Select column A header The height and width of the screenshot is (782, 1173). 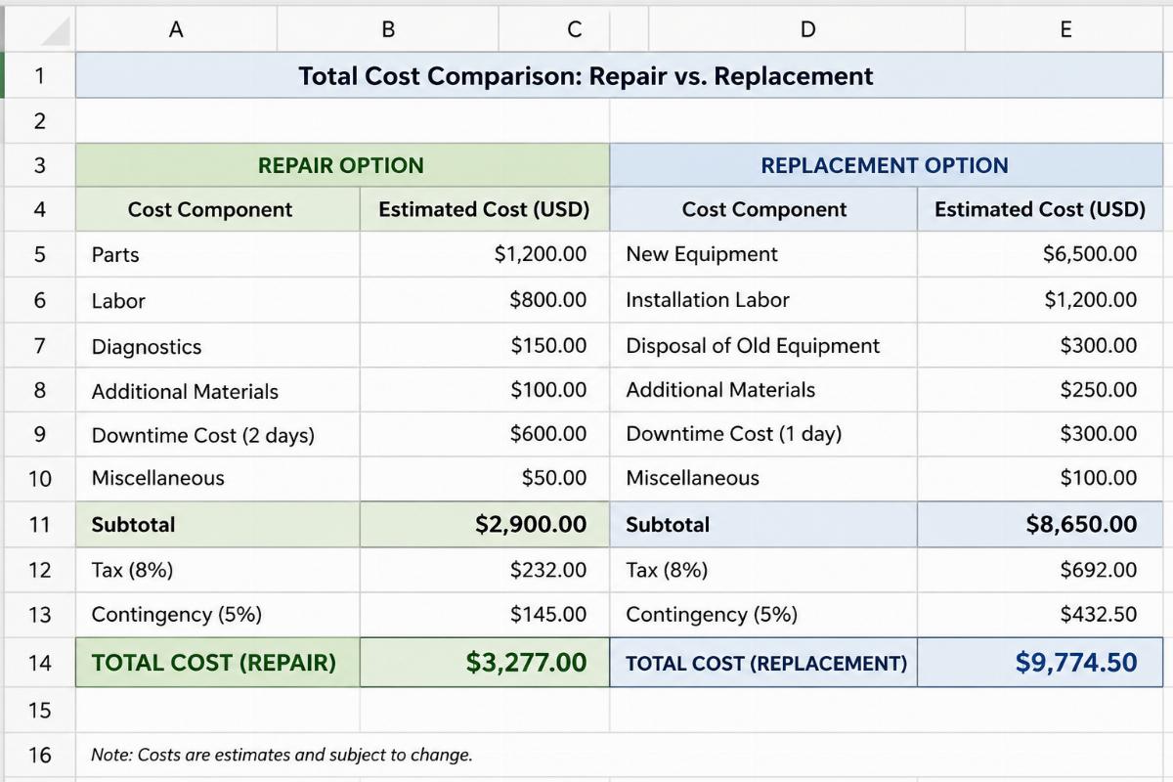point(176,29)
